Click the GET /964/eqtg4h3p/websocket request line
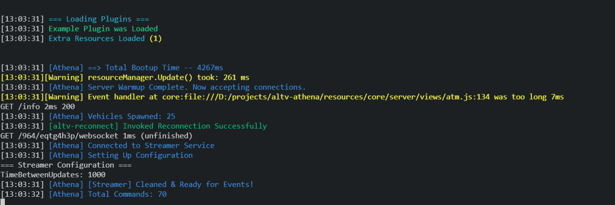 point(97,136)
